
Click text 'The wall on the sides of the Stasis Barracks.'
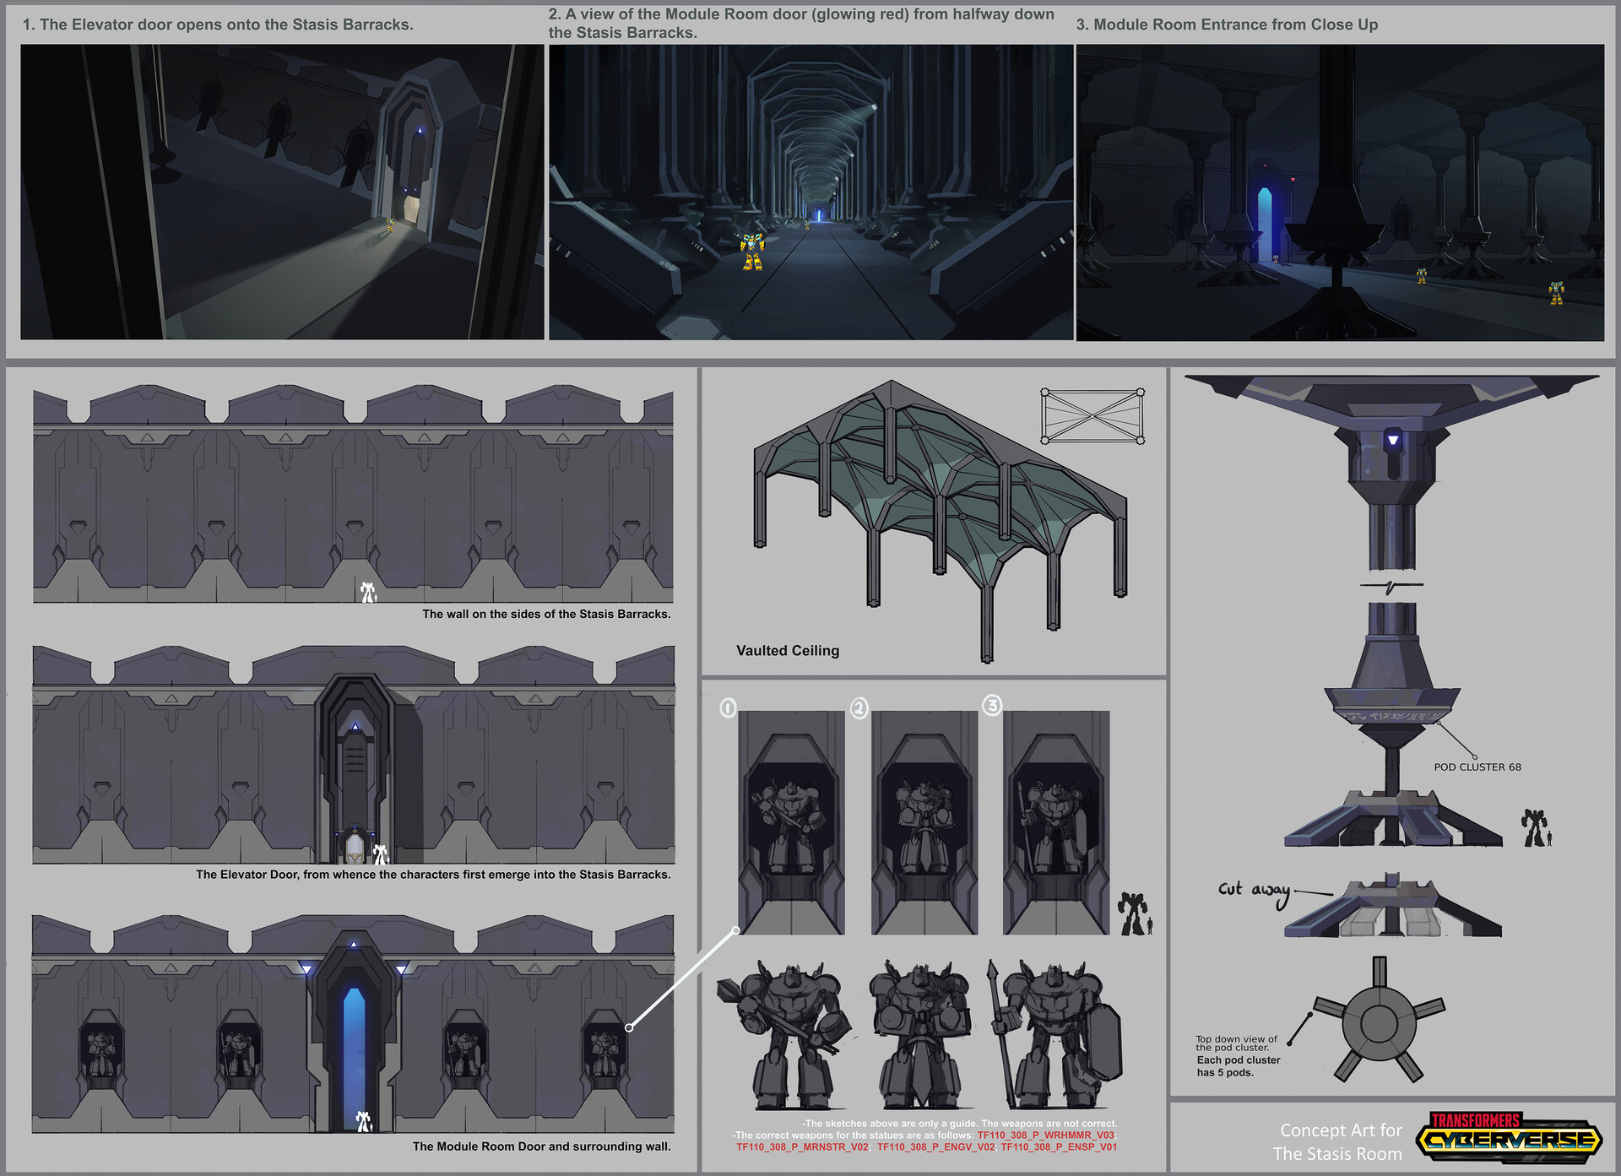(x=546, y=614)
